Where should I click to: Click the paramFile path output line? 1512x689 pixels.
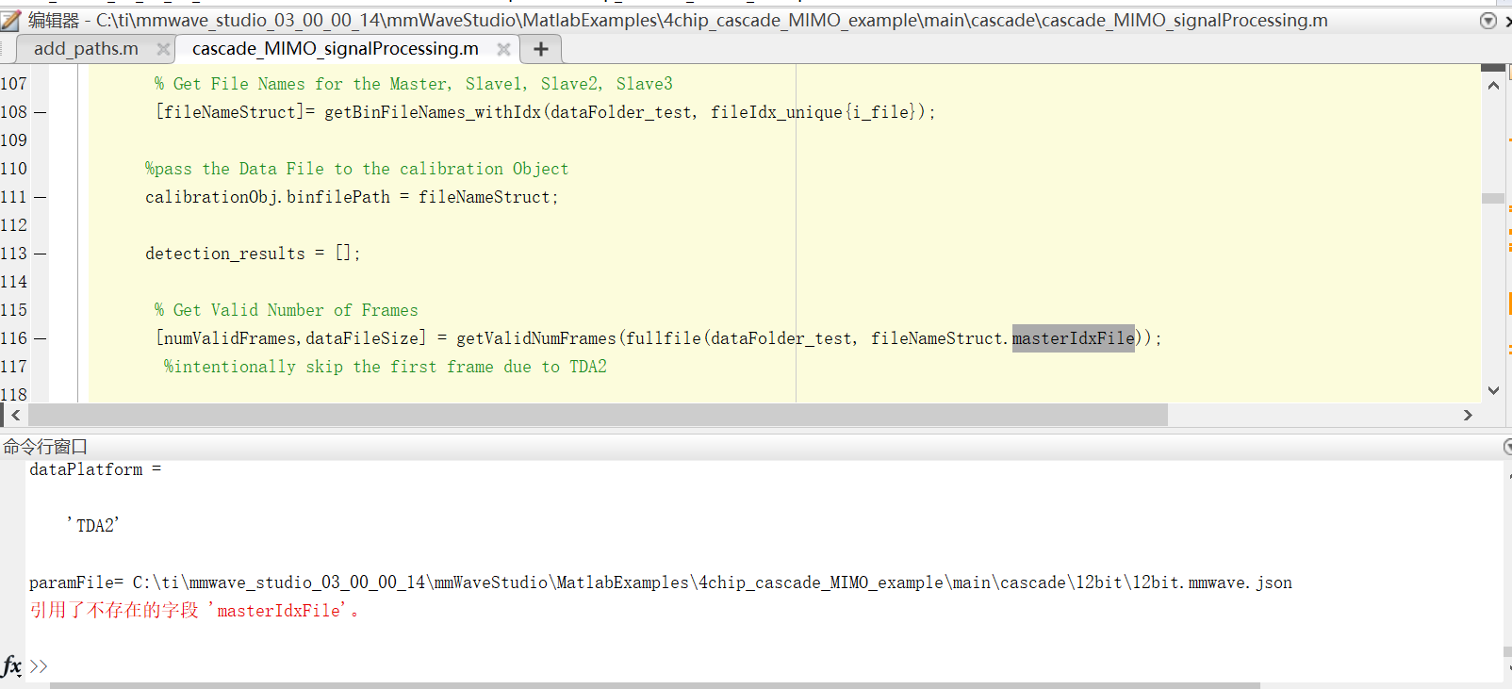click(x=661, y=582)
